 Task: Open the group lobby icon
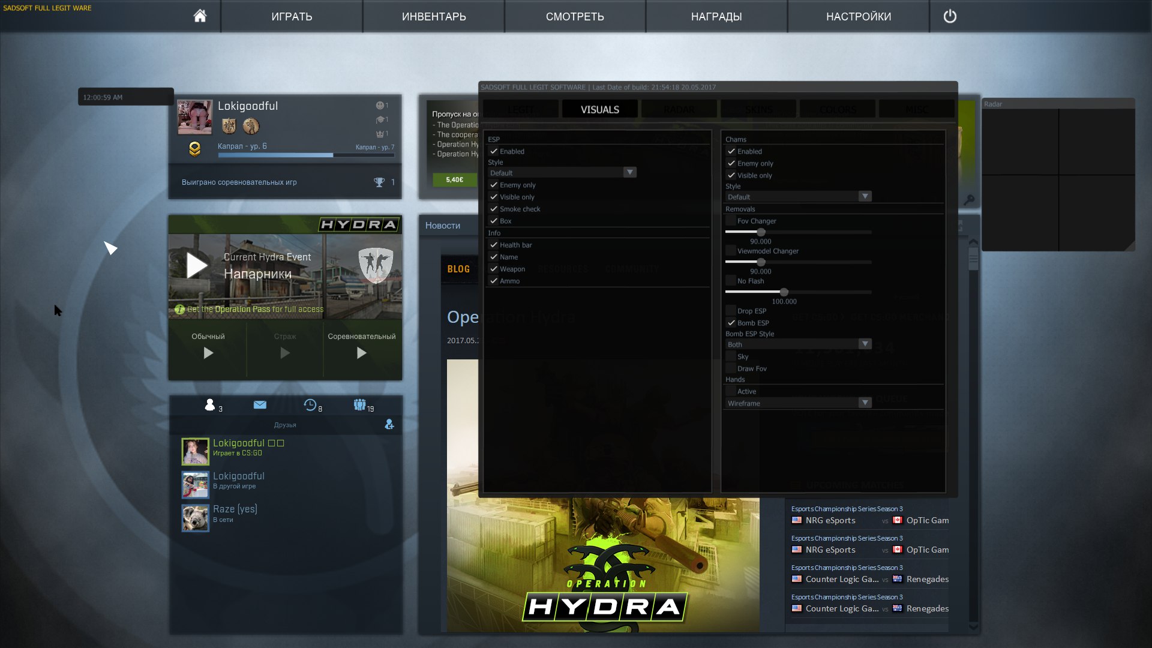(359, 405)
